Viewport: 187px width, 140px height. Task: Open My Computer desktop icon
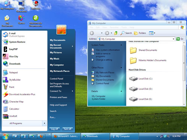(x=7, y=5)
